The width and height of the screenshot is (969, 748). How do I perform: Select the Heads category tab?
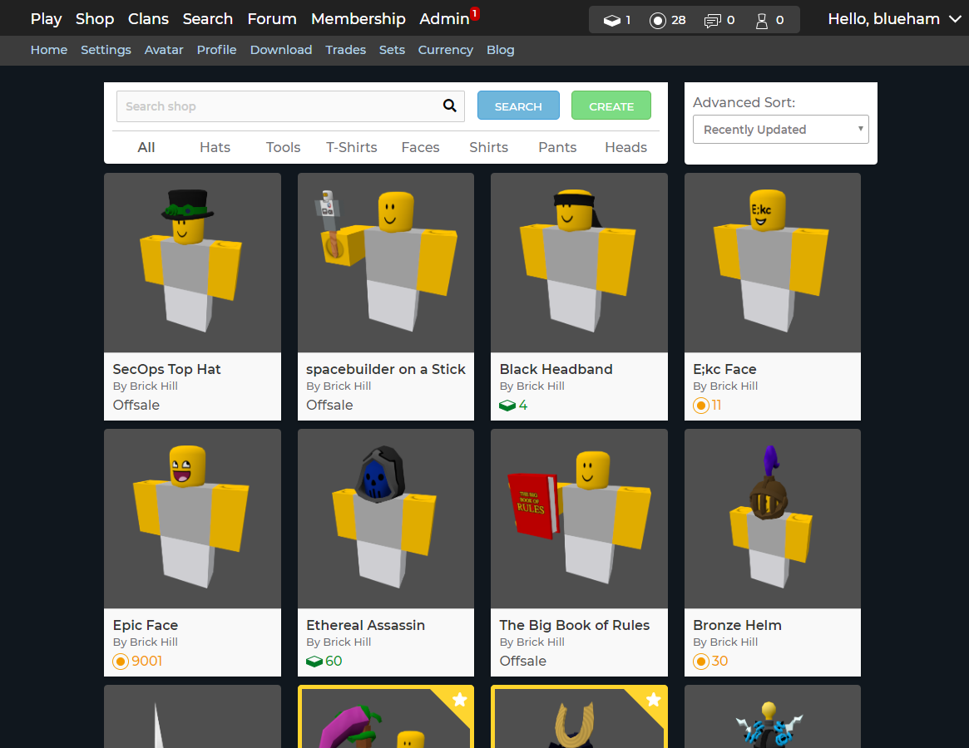(x=625, y=147)
